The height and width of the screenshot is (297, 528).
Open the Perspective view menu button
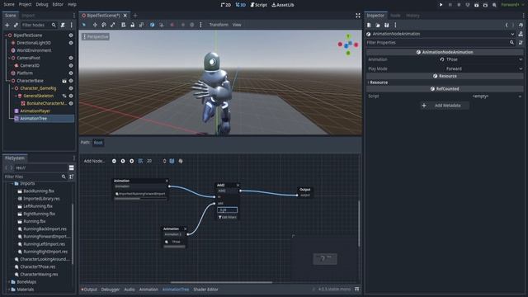tap(96, 36)
